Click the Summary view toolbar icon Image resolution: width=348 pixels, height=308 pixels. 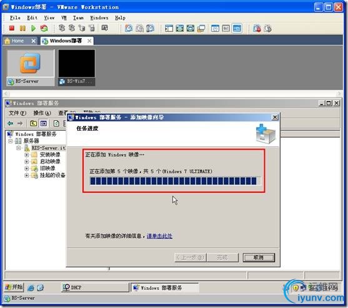pyautogui.click(x=215, y=28)
